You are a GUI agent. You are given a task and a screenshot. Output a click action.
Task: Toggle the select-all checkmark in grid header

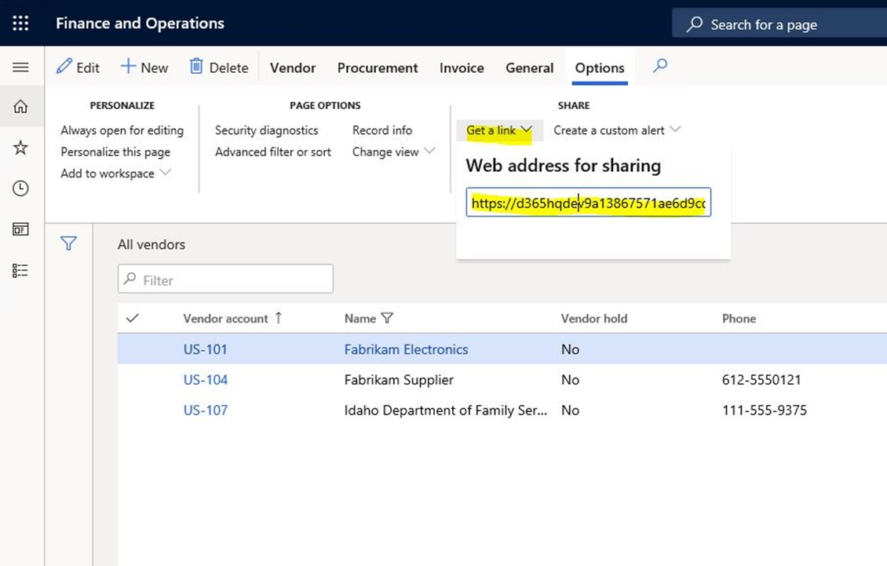[x=133, y=318]
